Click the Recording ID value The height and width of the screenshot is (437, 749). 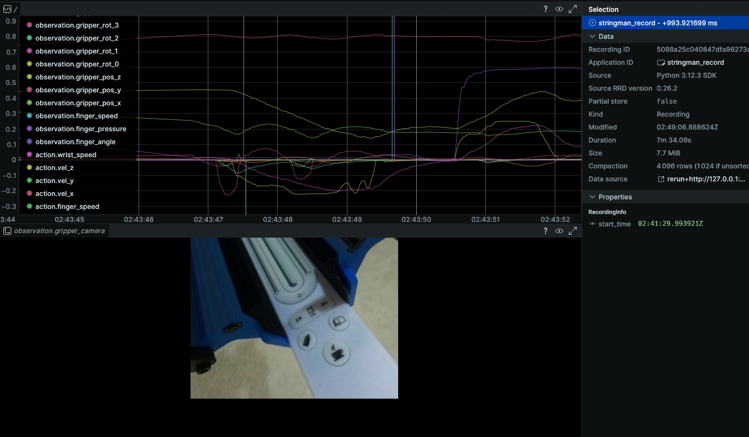point(702,50)
